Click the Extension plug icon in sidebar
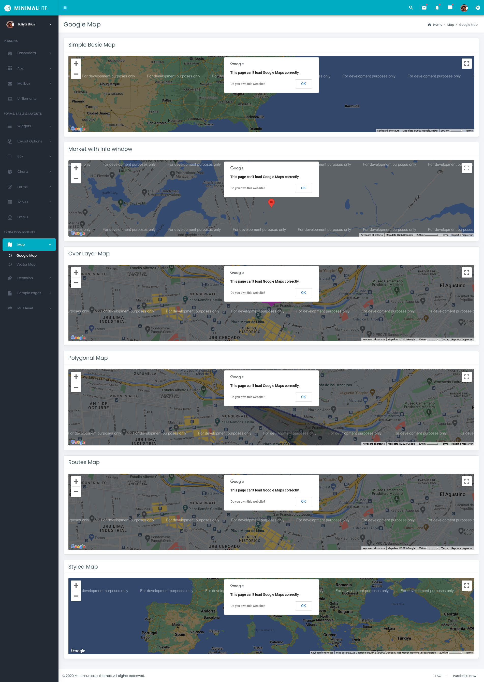 point(10,278)
